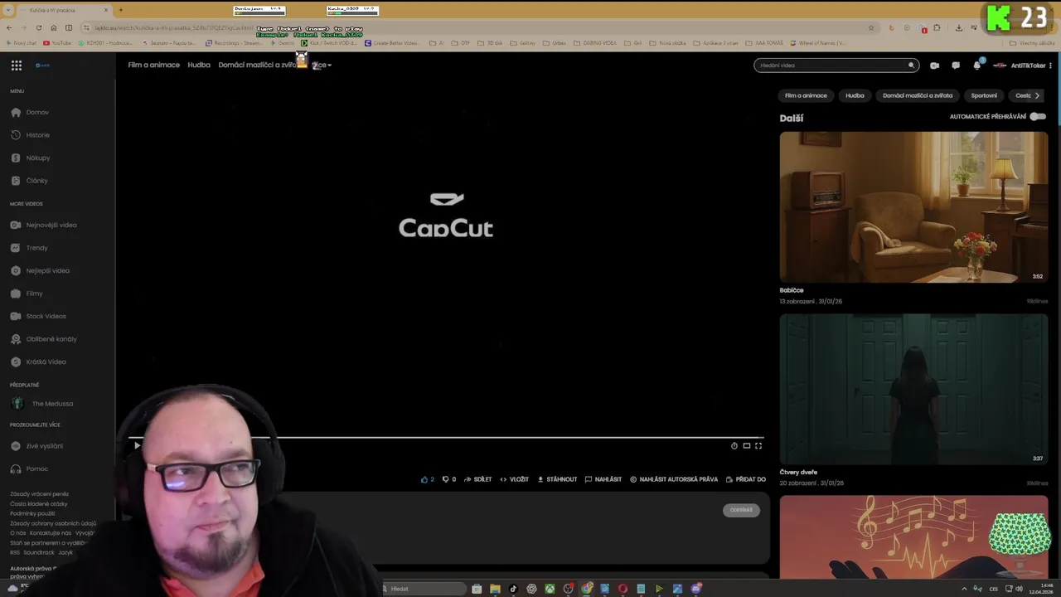Select the Hudba chip

(x=855, y=95)
